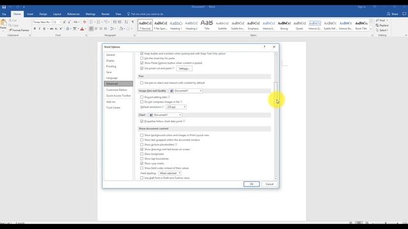Open font size dropdown in Word ribbon

coord(60,22)
